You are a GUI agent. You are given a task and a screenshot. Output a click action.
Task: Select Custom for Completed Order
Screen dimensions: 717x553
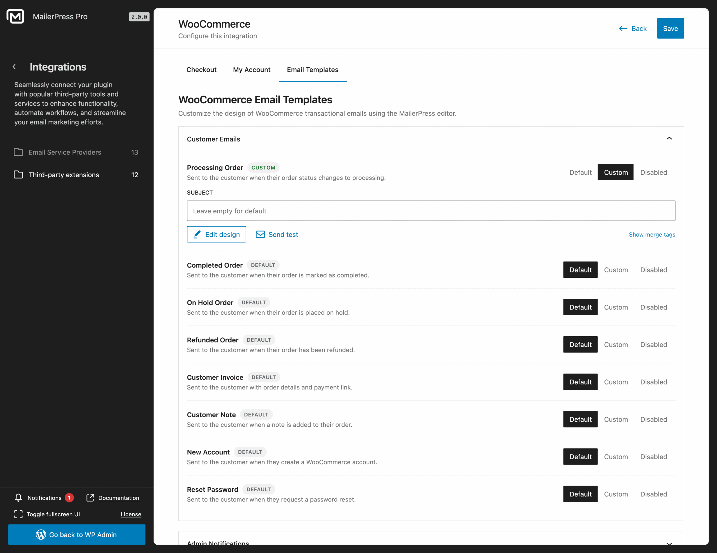[x=616, y=270]
